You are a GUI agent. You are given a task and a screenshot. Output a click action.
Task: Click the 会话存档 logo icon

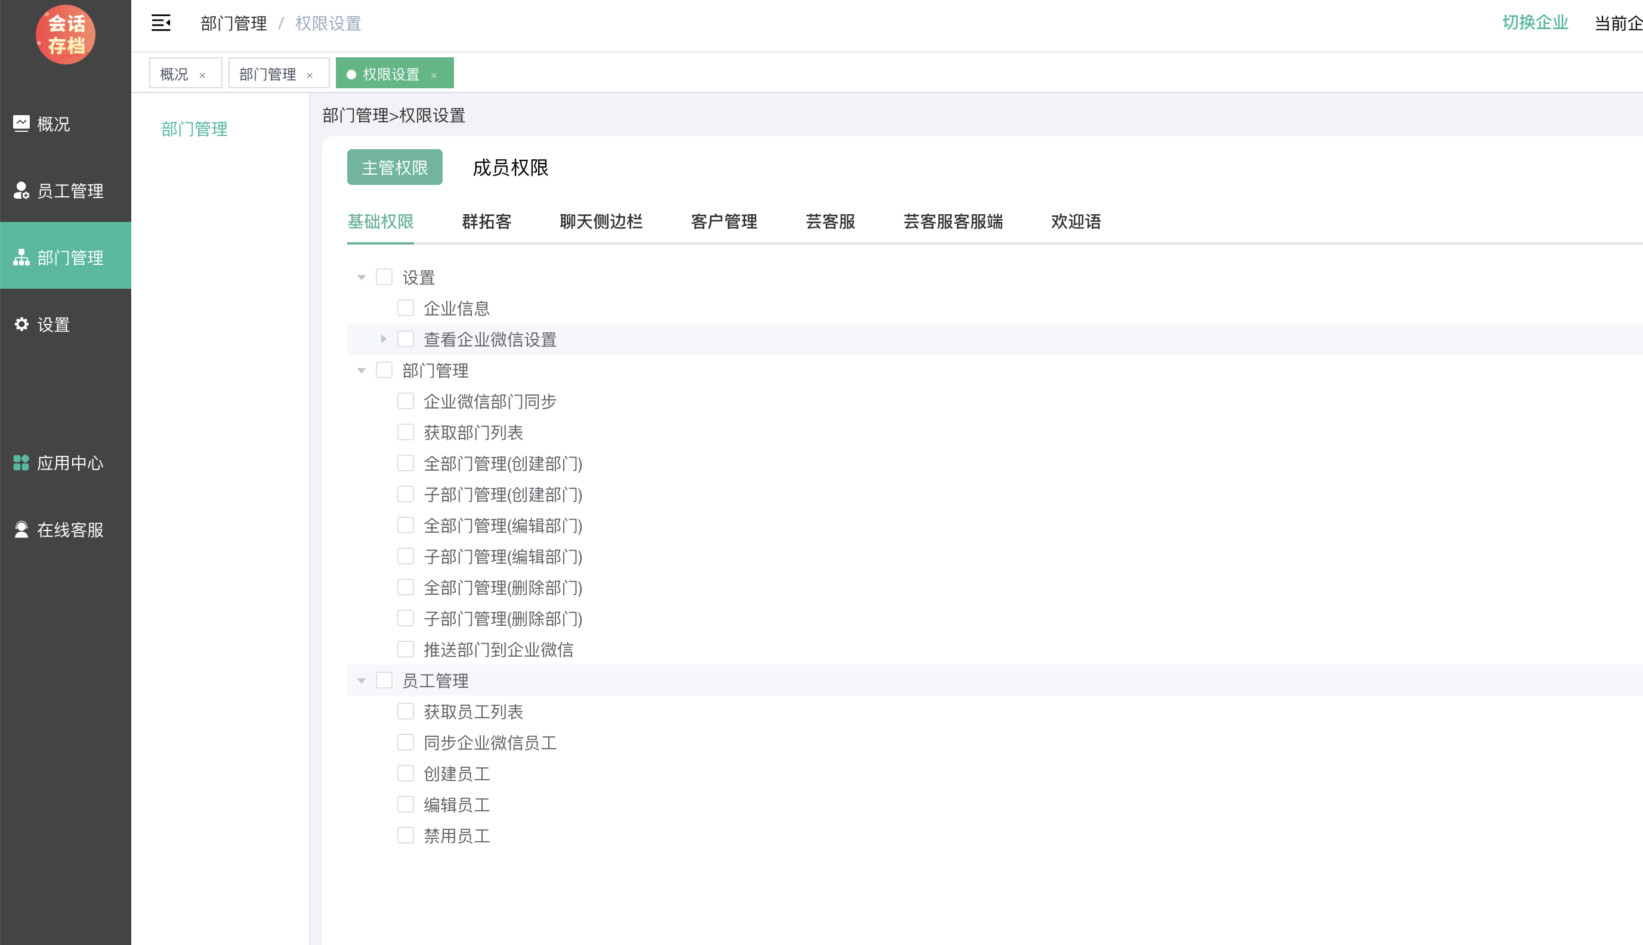tap(66, 35)
